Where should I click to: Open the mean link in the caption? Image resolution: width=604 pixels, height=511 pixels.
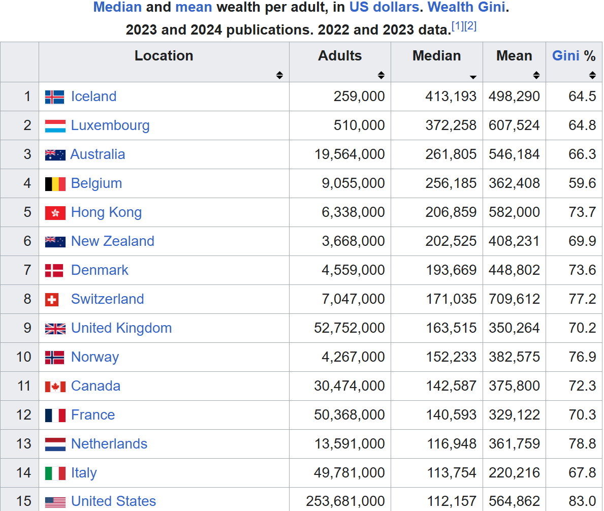click(194, 7)
